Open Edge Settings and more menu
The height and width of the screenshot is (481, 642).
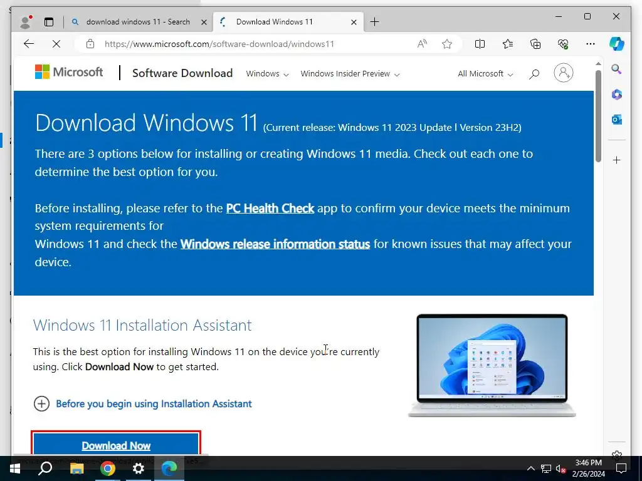(x=591, y=44)
